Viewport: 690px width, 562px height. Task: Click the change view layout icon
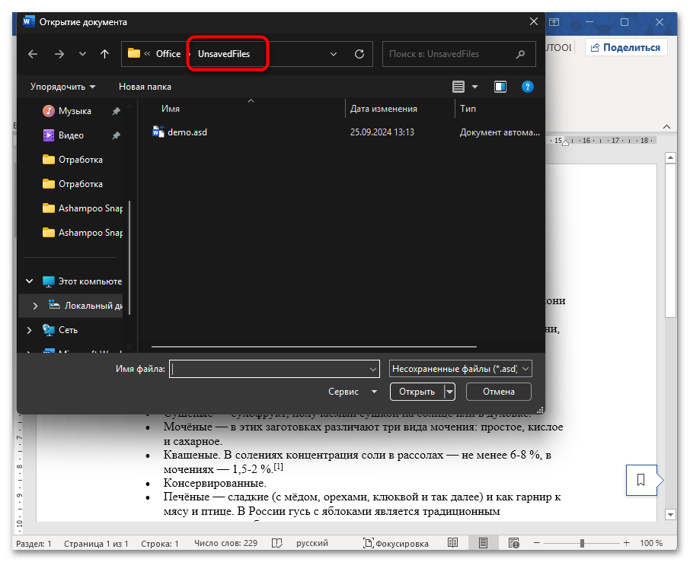458,87
